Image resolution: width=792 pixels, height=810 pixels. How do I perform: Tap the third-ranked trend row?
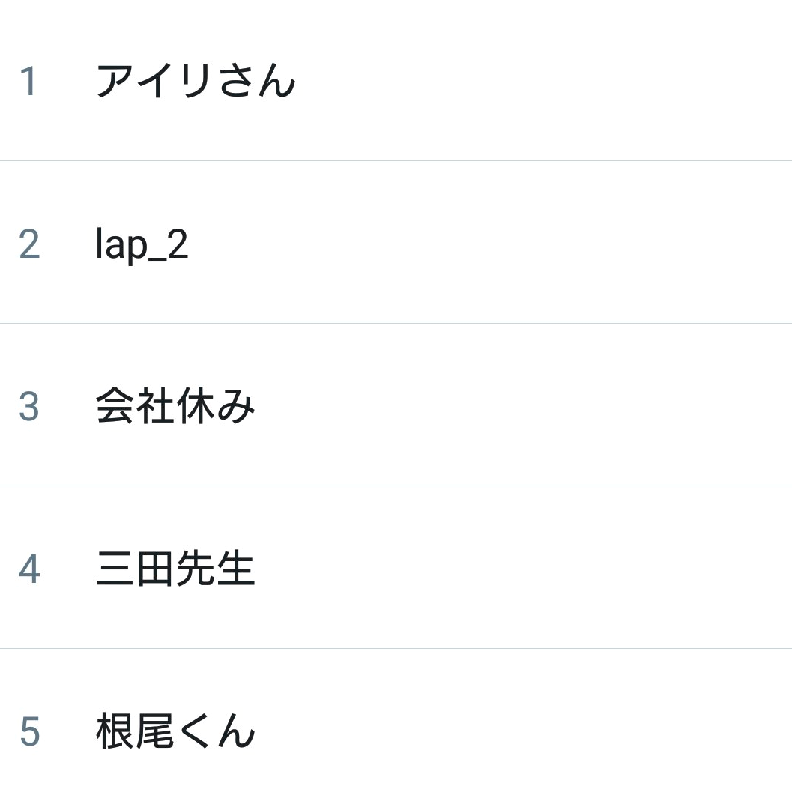[396, 405]
